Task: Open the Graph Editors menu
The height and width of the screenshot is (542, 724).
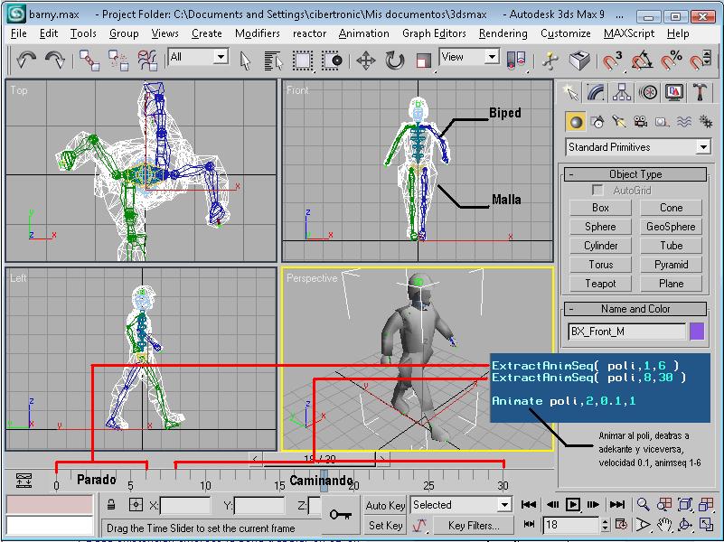Action: tap(434, 33)
